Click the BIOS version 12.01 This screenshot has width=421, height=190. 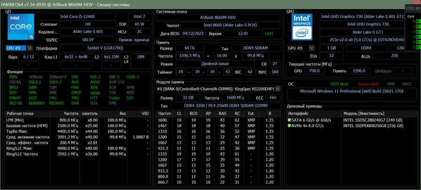click(x=243, y=34)
